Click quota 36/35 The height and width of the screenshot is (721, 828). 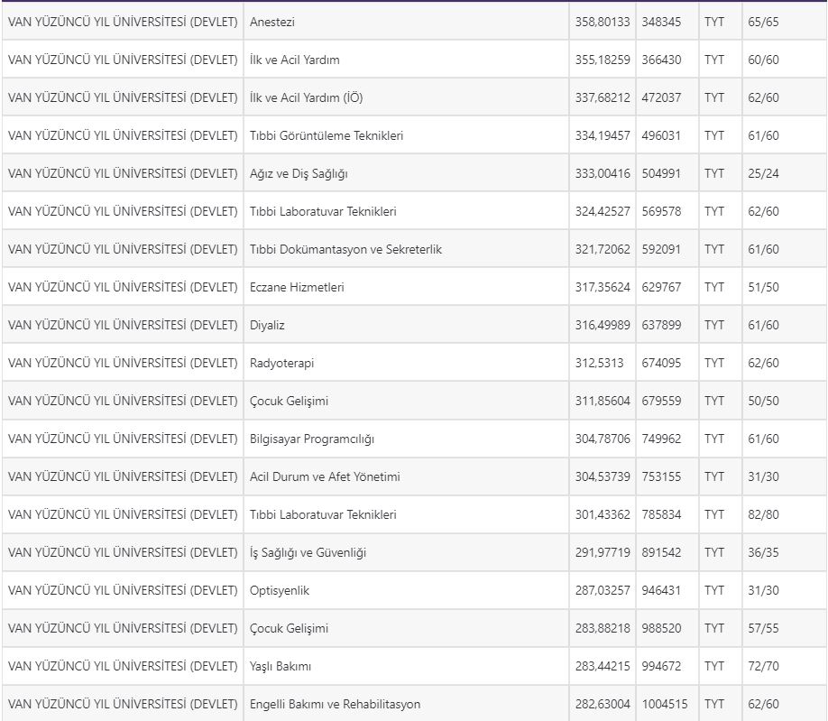click(x=763, y=553)
